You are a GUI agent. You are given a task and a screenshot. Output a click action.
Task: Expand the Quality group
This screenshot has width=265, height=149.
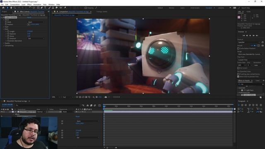(x=4, y=43)
